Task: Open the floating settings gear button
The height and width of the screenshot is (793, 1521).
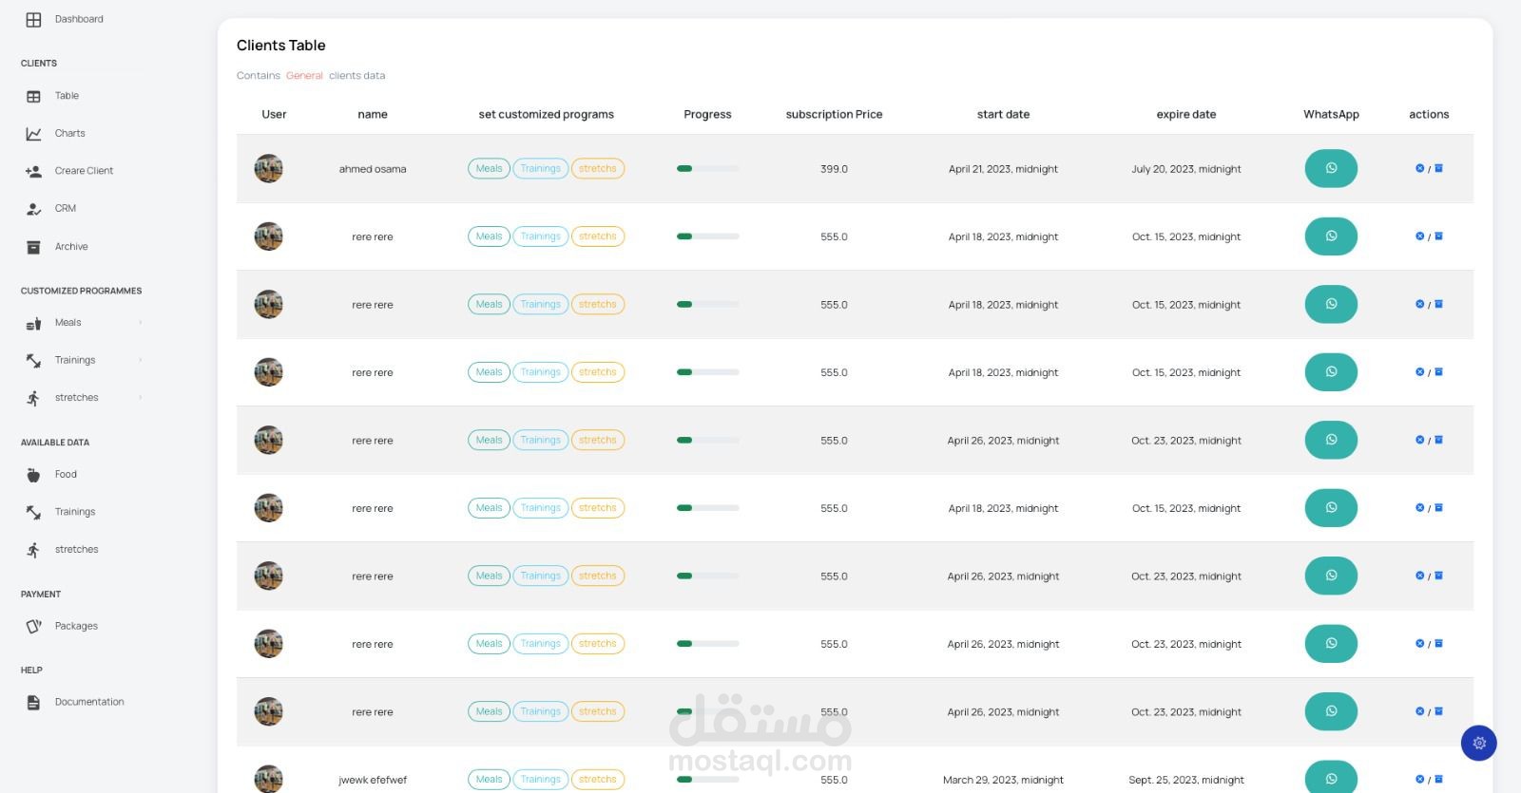Action: coord(1478,743)
